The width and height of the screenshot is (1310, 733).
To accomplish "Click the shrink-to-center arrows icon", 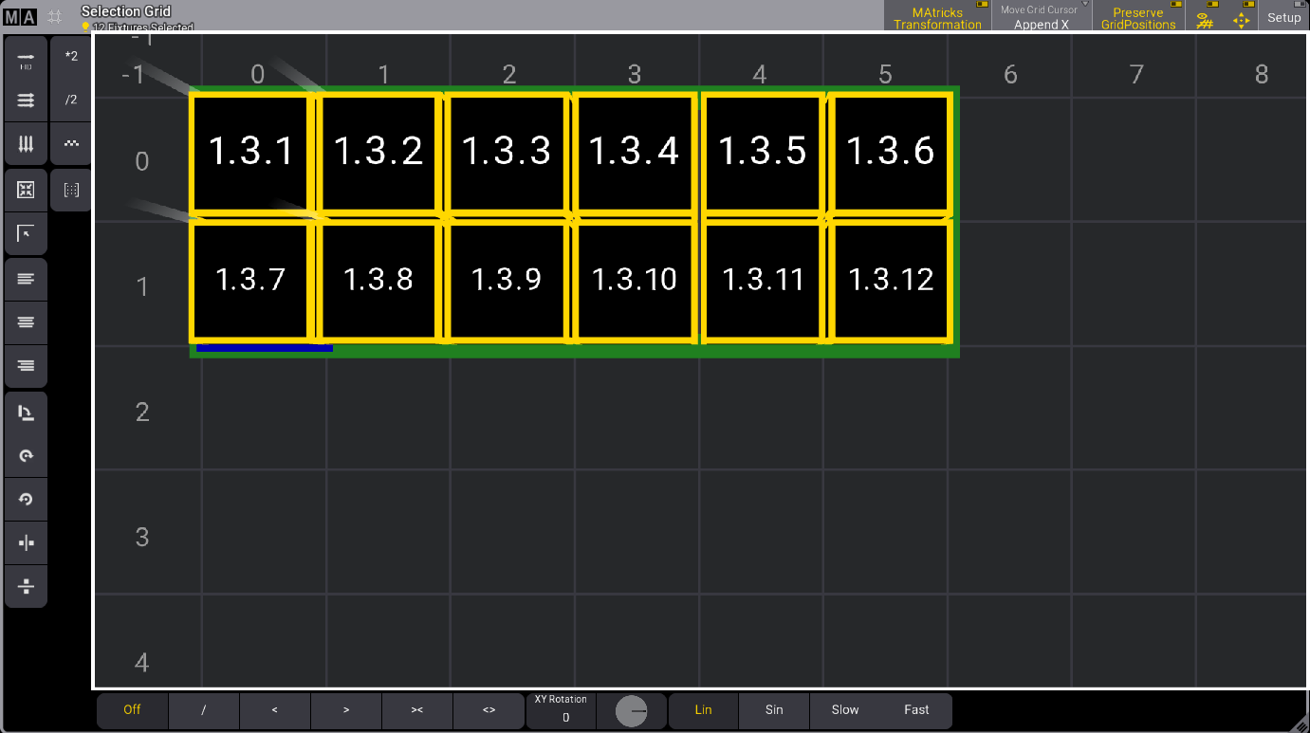I will tap(26, 190).
